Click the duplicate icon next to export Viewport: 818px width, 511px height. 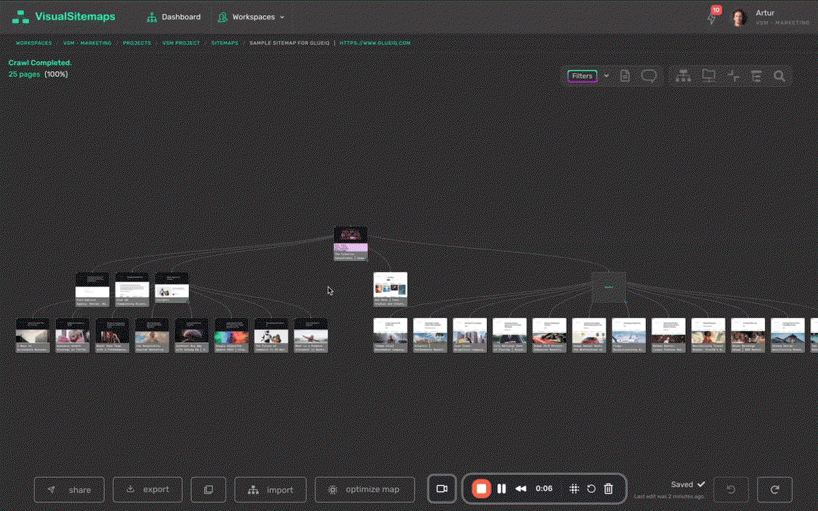coord(208,489)
